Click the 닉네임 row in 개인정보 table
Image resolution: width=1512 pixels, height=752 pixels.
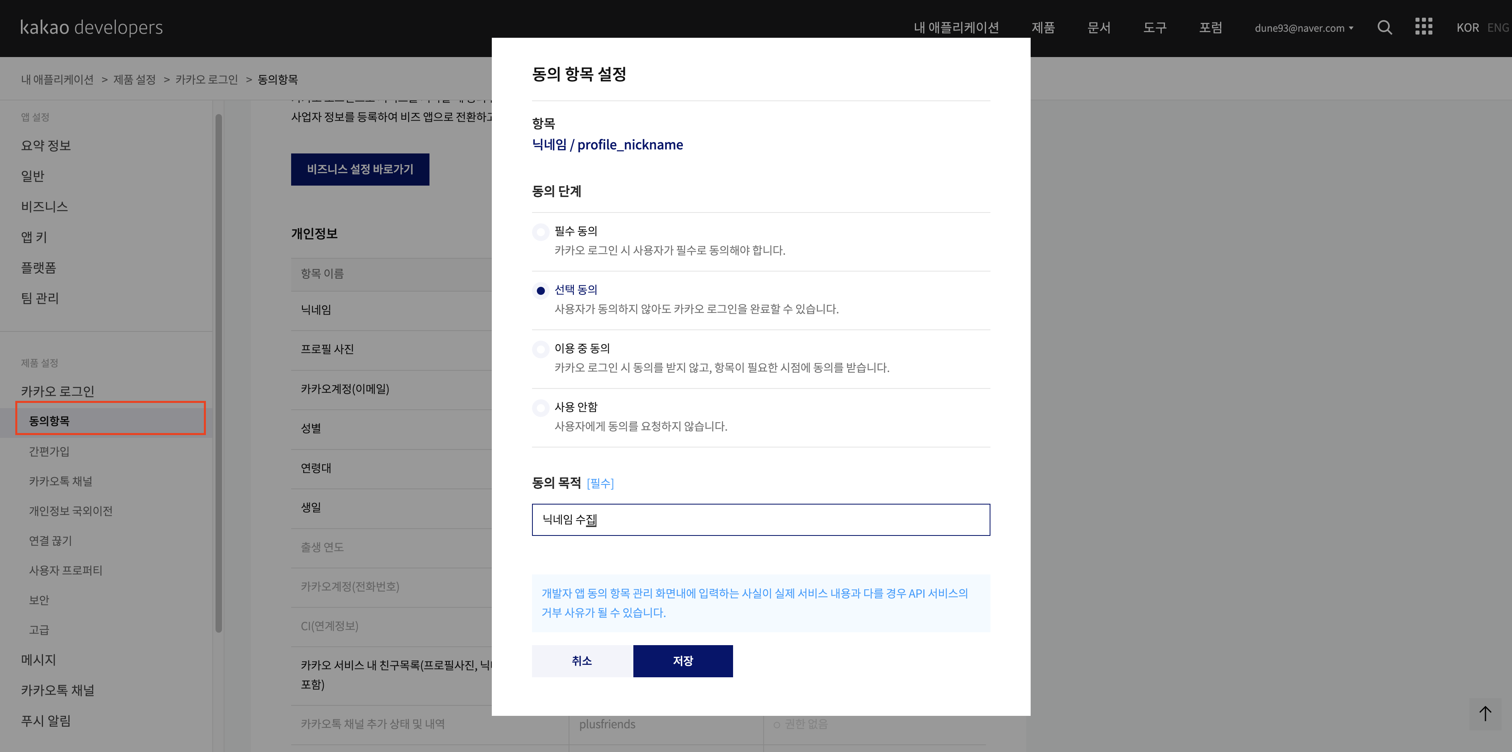[x=391, y=310]
